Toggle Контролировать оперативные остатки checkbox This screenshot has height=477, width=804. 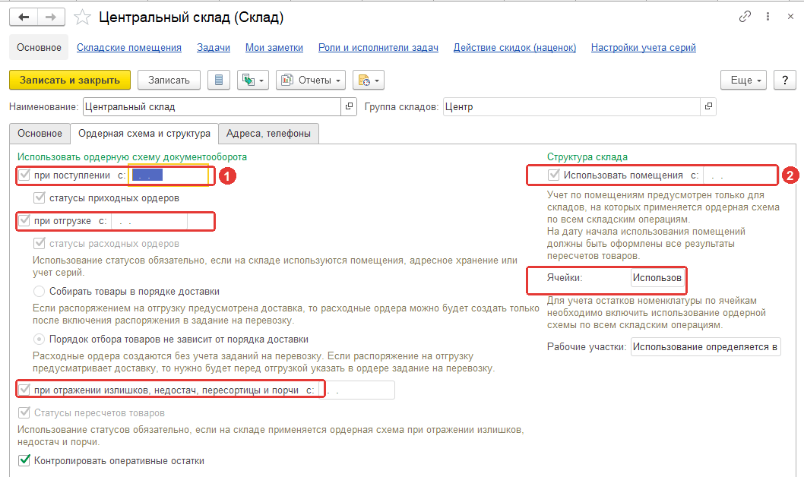click(24, 460)
